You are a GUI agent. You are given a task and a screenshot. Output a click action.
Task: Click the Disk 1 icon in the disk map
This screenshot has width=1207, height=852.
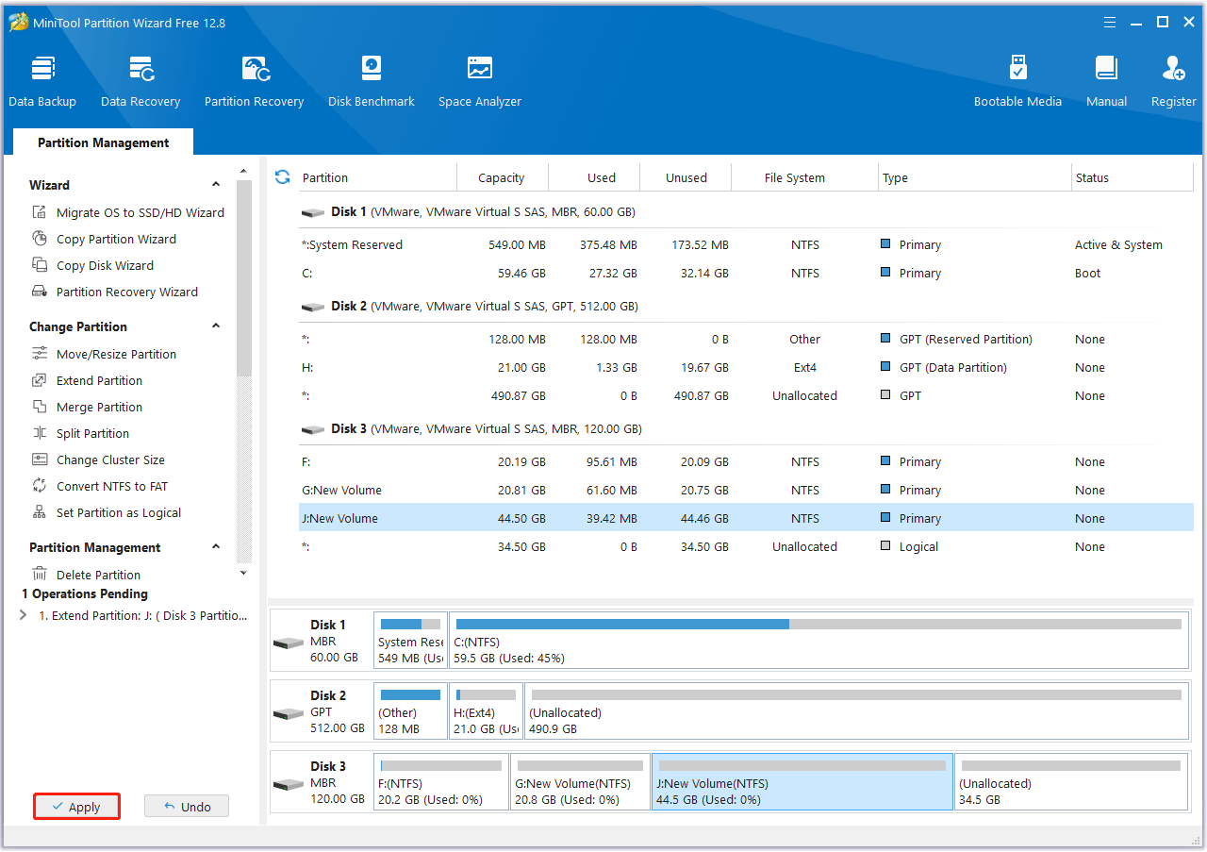(289, 643)
